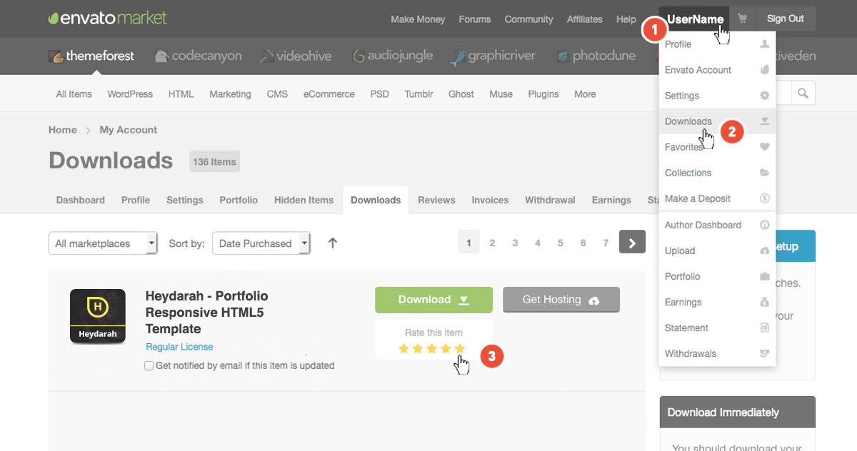Rate the item with the fifth star
The image size is (857, 451).
460,348
